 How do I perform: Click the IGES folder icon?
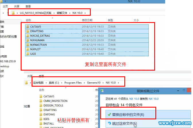41,119
